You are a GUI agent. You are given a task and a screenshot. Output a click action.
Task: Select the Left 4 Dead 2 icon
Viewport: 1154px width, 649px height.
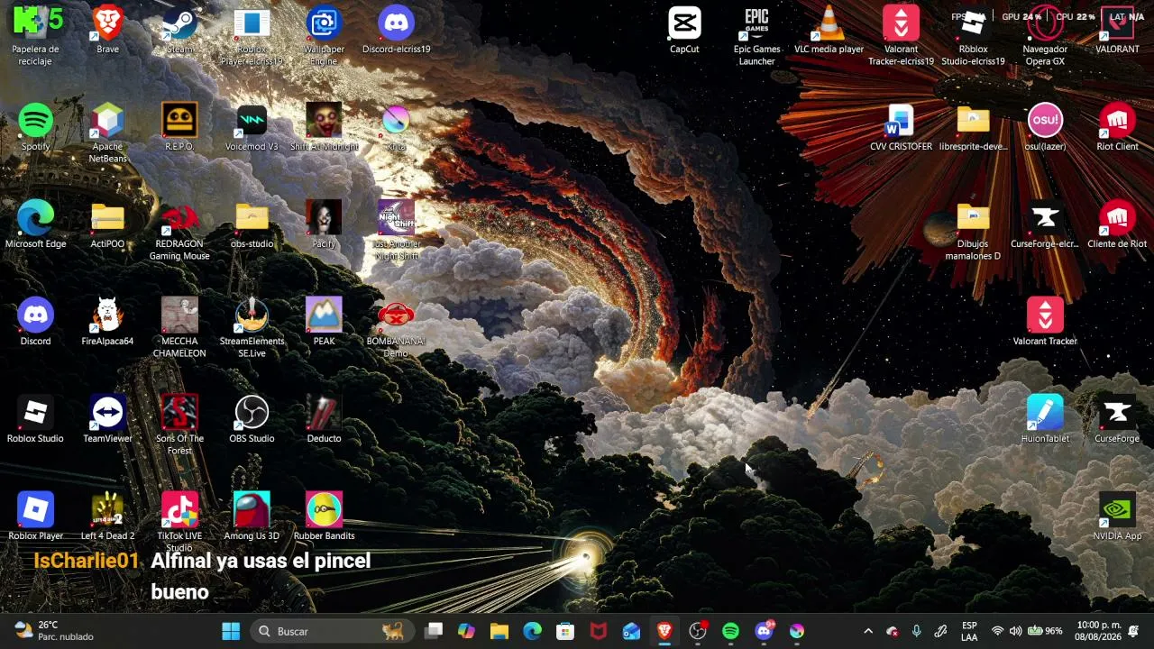107,516
